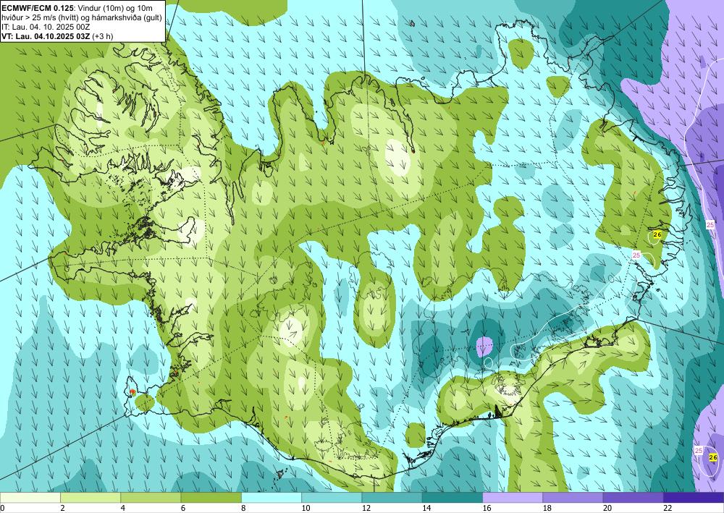Pick the palest 0–2 m/s legend swatch
724x513 pixels.
point(30,498)
